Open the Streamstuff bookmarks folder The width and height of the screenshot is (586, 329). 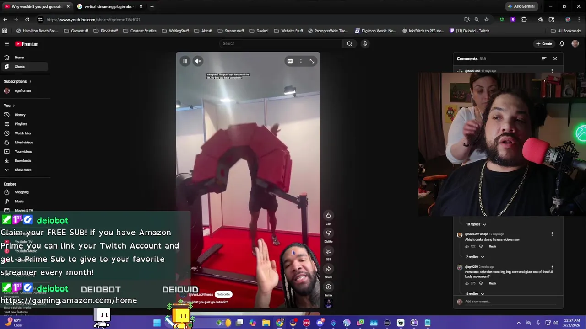point(231,31)
